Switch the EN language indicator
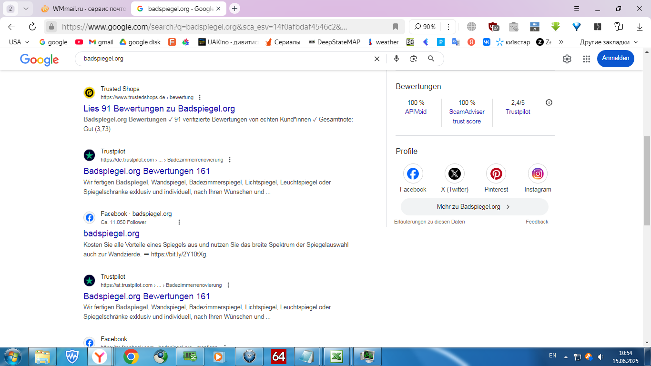The height and width of the screenshot is (366, 651). pos(552,356)
